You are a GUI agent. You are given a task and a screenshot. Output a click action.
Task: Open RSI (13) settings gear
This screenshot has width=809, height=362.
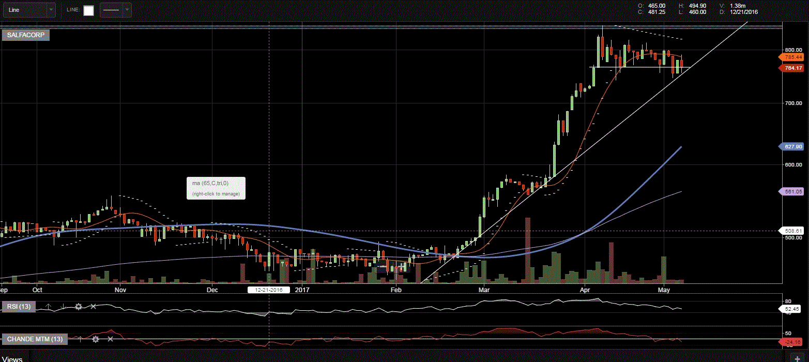pos(79,307)
